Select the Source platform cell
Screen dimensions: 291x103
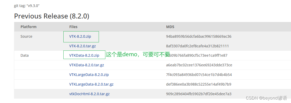pos(26,36)
